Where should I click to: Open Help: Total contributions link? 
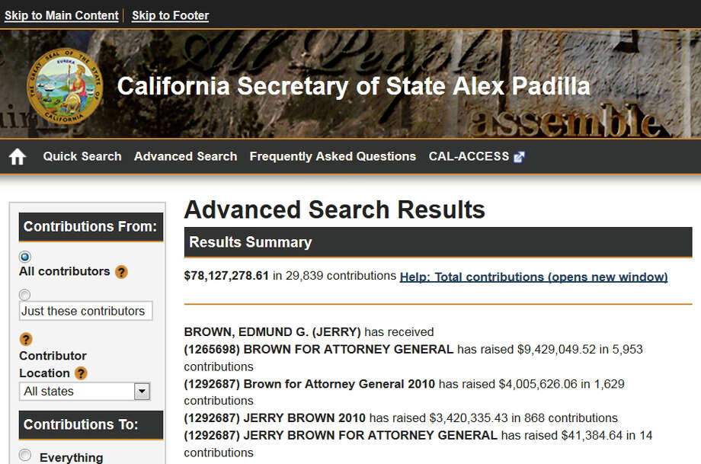tap(534, 277)
